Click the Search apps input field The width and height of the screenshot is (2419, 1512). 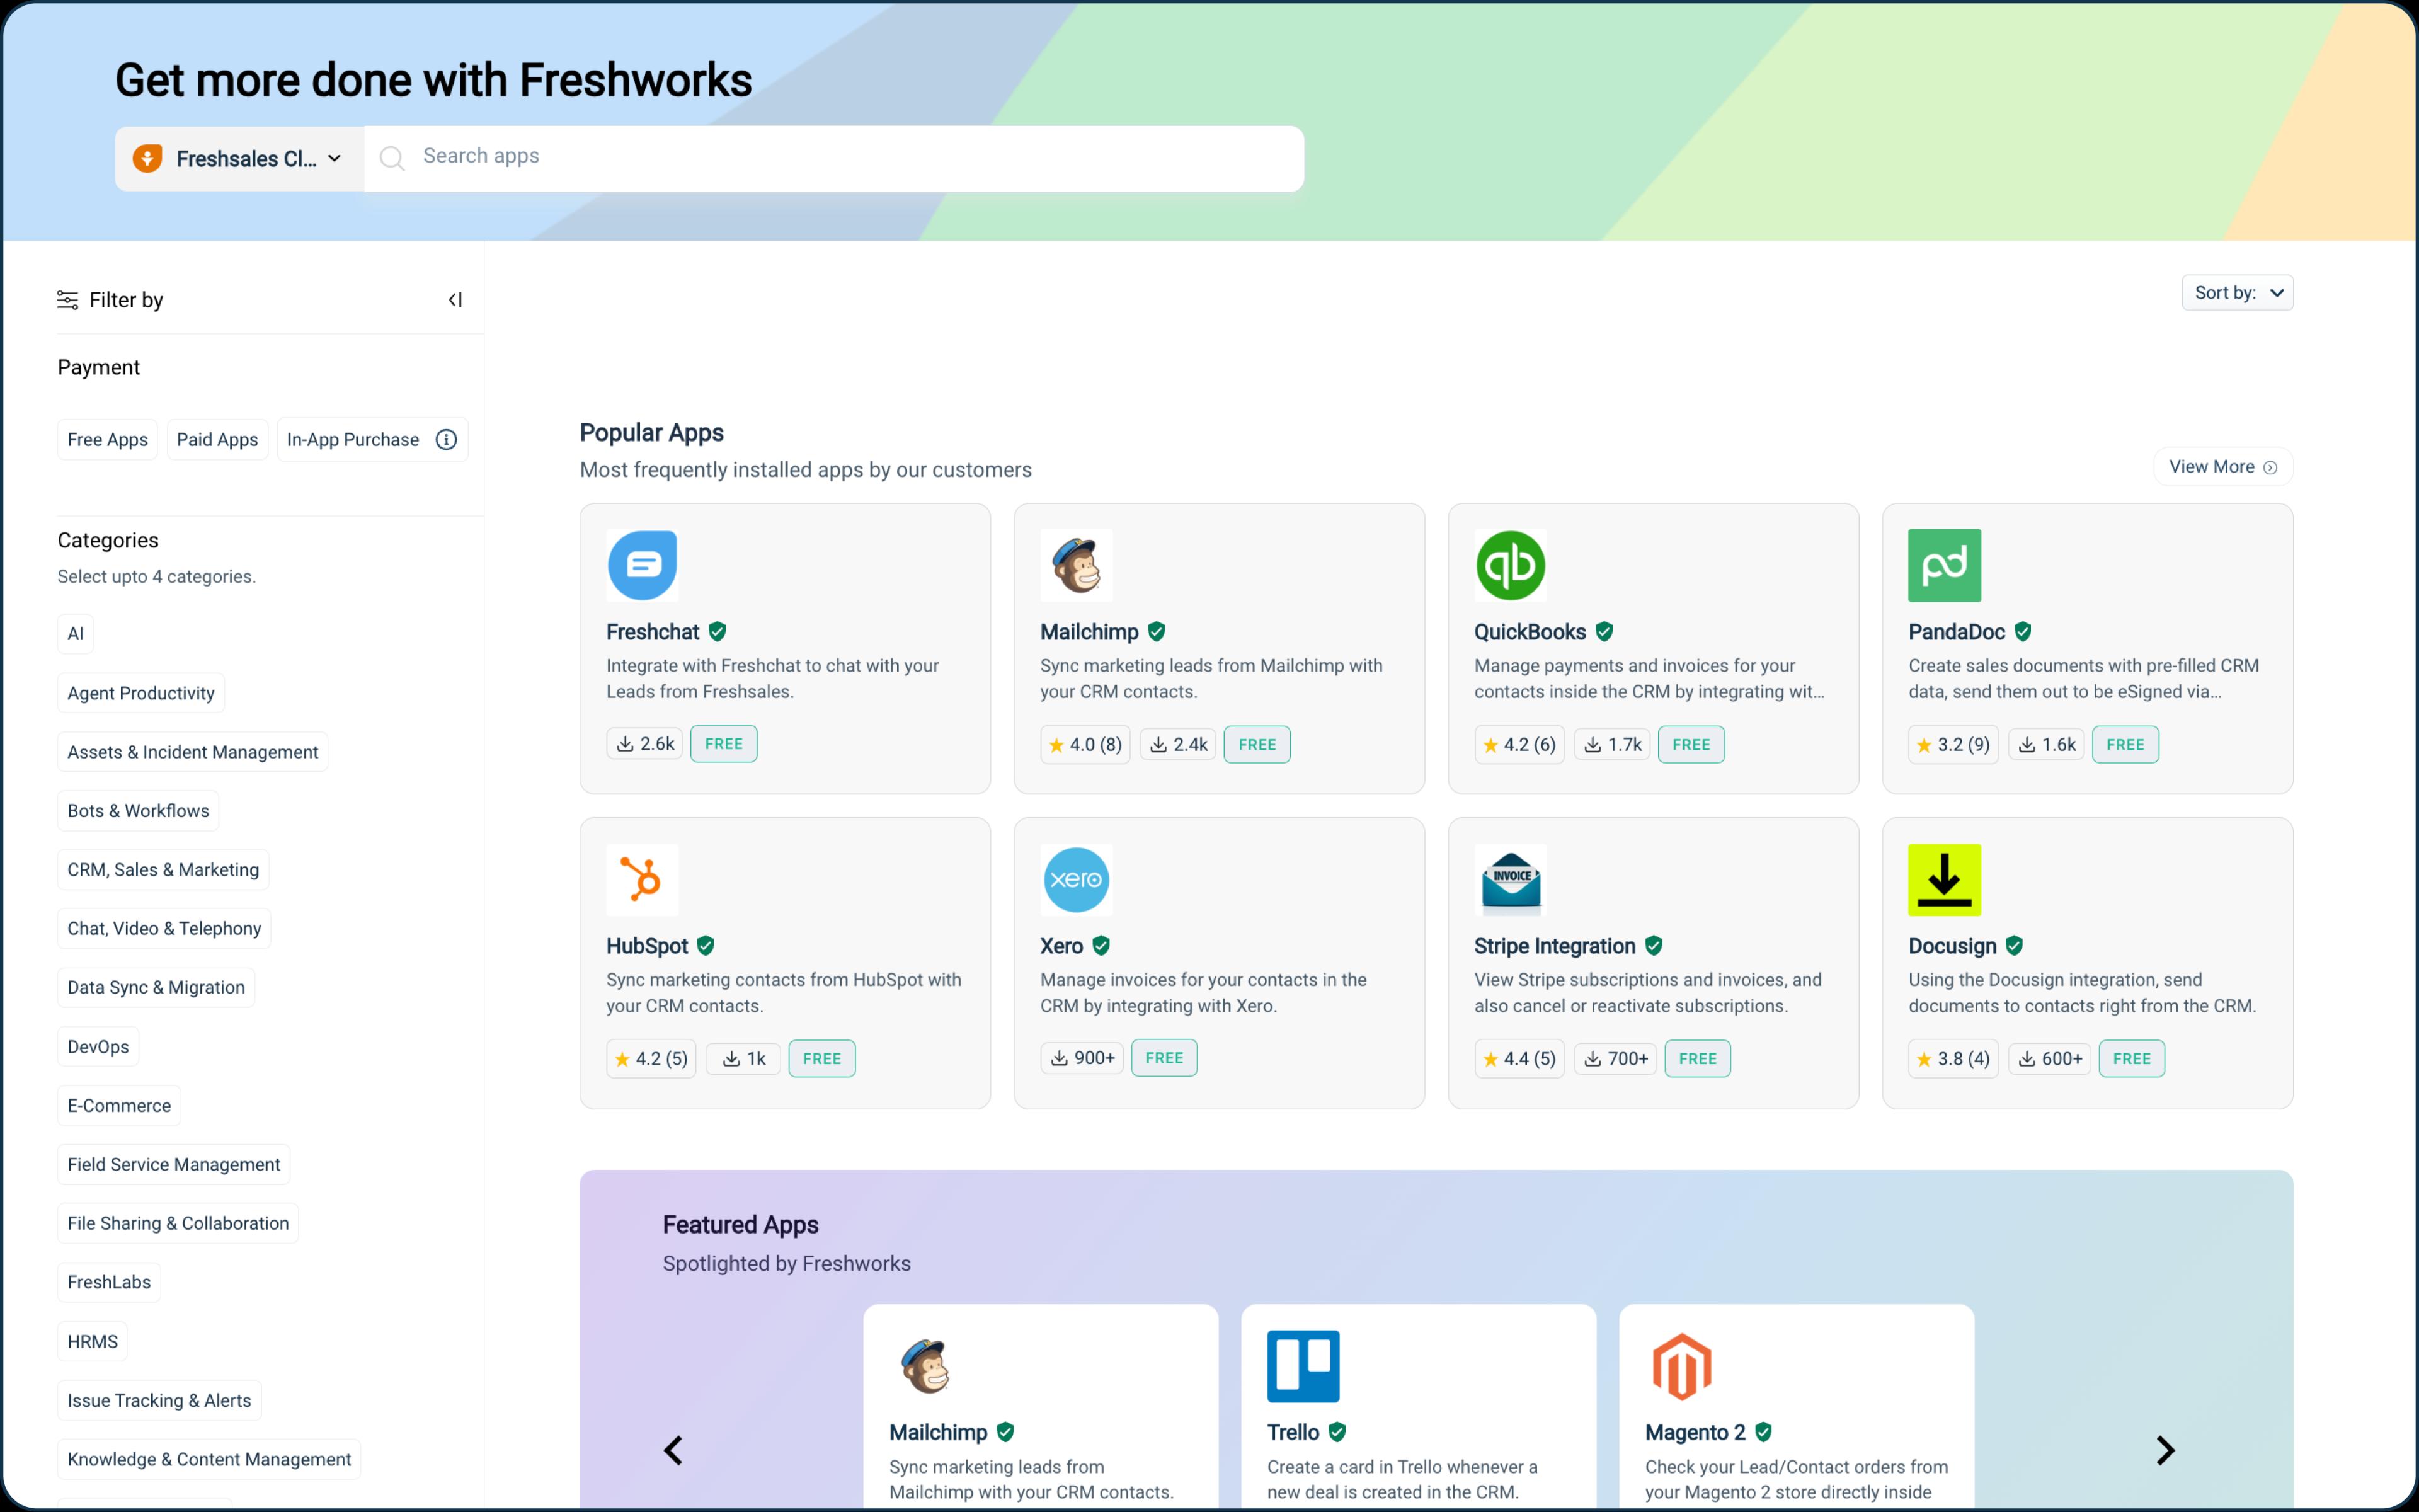click(x=835, y=158)
